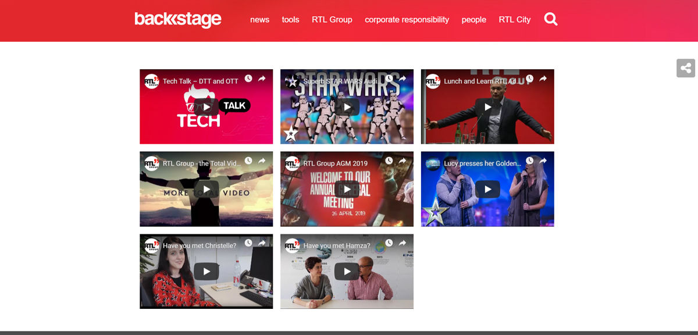Open the share icon at right edge
Screen dimensions: 698x335
(686, 68)
